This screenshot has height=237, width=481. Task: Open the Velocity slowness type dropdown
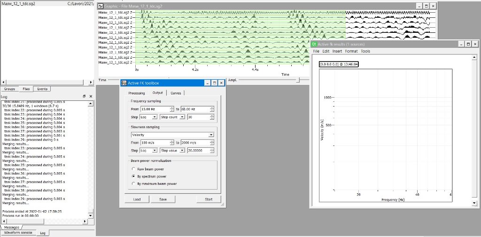tap(172, 135)
